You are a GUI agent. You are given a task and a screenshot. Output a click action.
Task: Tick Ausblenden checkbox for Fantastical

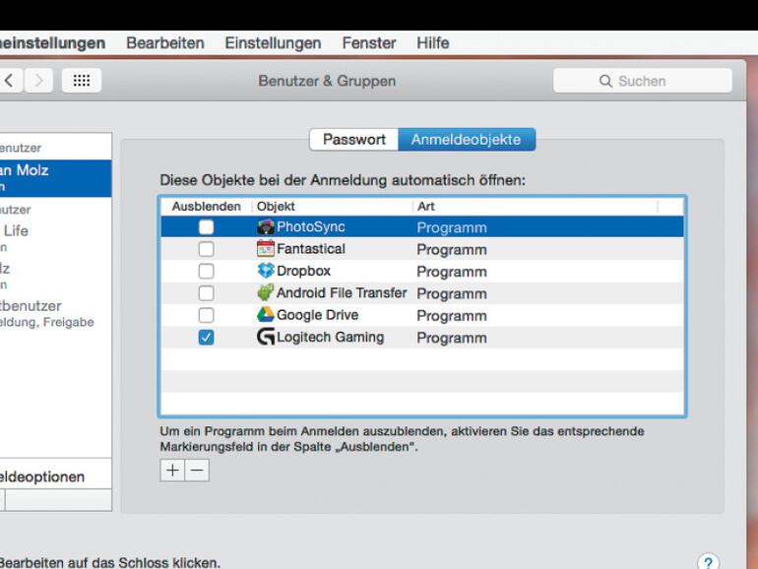point(207,249)
